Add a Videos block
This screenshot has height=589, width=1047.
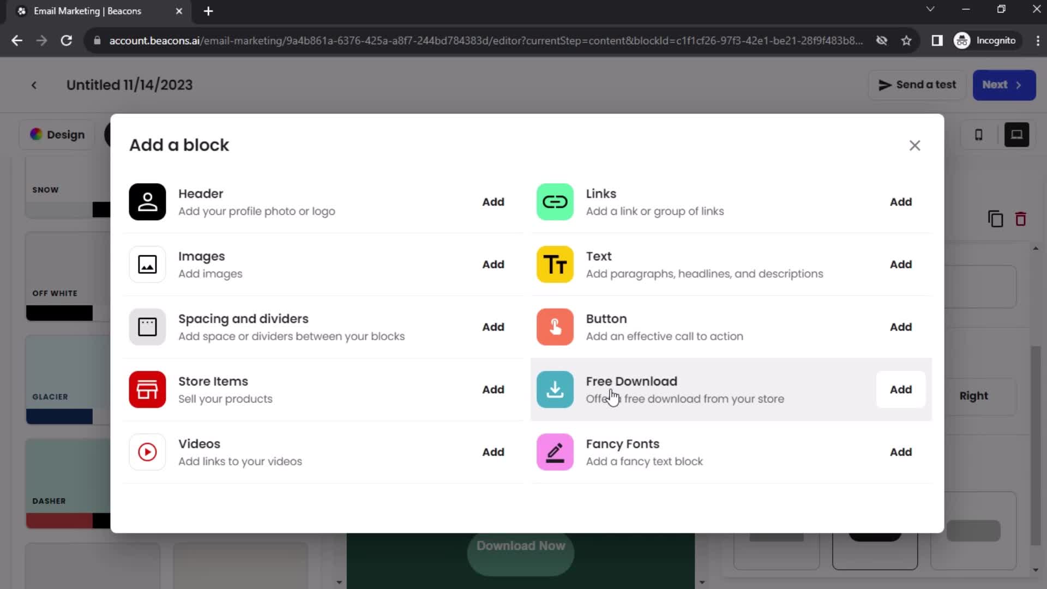click(x=494, y=452)
